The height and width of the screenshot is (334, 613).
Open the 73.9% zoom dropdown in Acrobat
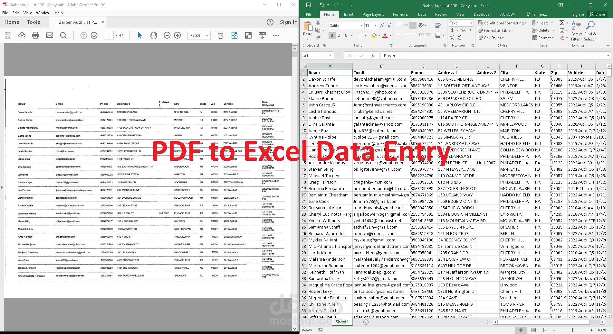[207, 35]
